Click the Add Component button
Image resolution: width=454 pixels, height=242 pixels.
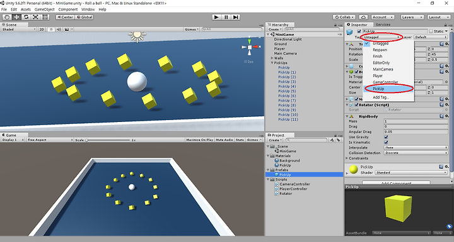[x=396, y=183]
